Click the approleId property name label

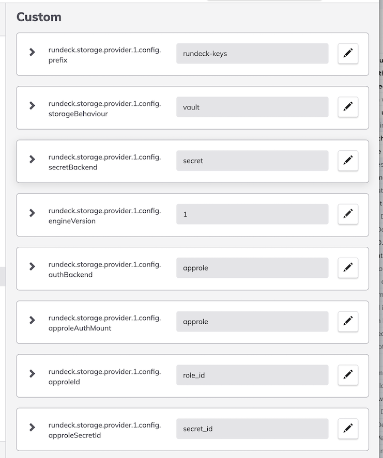[x=105, y=376]
